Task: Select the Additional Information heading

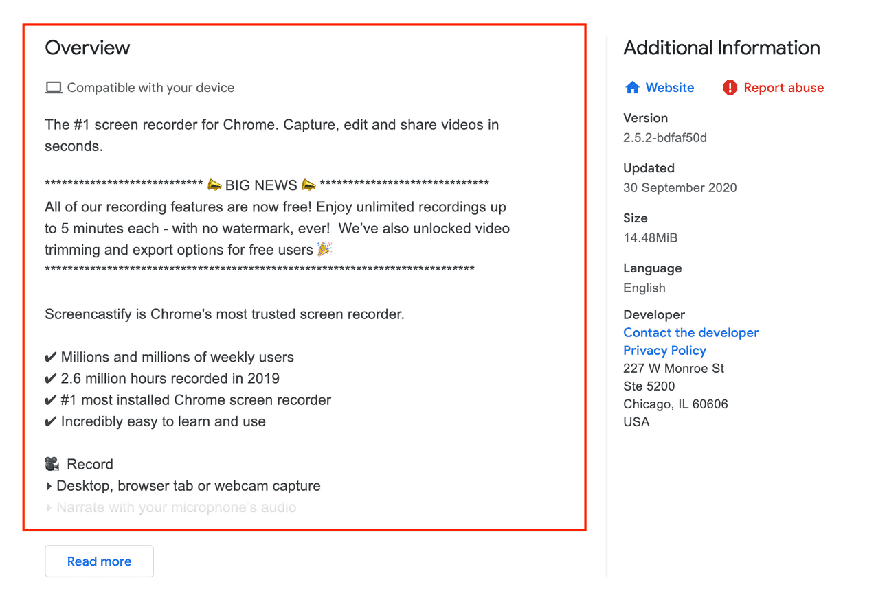Action: pos(721,47)
